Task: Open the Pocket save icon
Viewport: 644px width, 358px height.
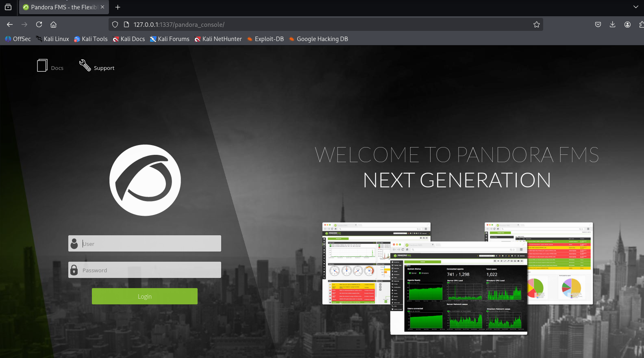Action: click(x=598, y=24)
